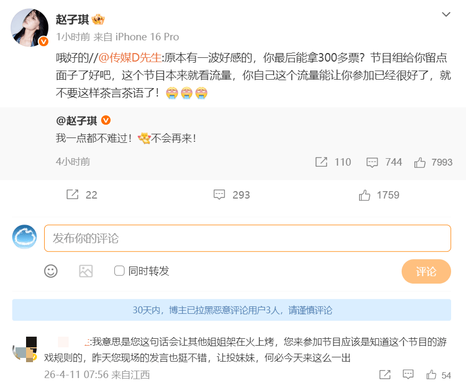Image resolution: width=466 pixels, height=385 pixels.
Task: Click the image upload icon for comments
Action: tap(85, 271)
